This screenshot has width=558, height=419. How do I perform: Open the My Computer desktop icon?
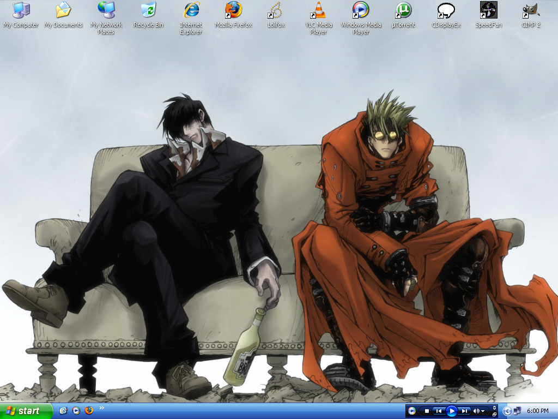(21, 15)
